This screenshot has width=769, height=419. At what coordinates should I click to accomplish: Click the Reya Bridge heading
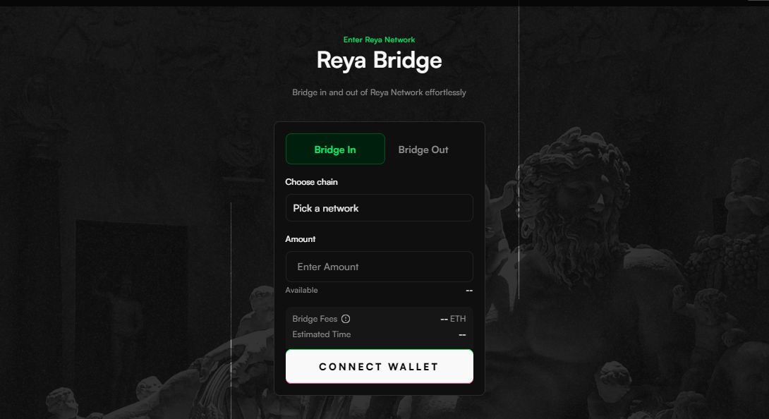379,61
